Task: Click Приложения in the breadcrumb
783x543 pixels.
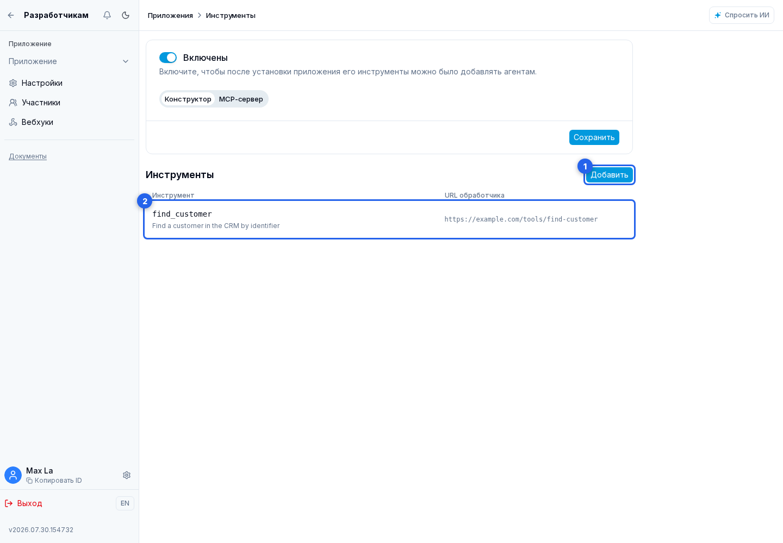Action: tap(170, 15)
